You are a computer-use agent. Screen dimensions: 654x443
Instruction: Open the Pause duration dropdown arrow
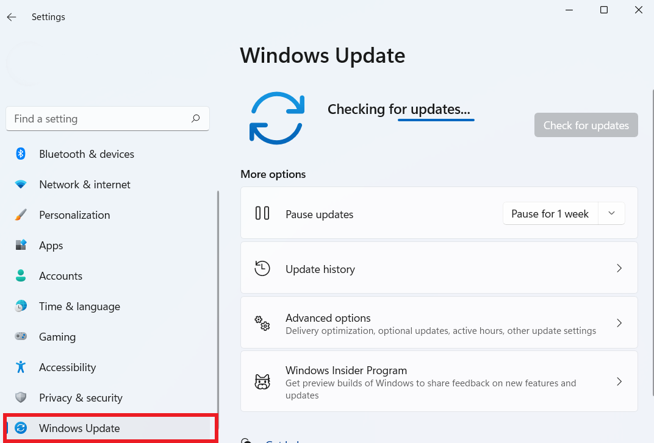611,213
